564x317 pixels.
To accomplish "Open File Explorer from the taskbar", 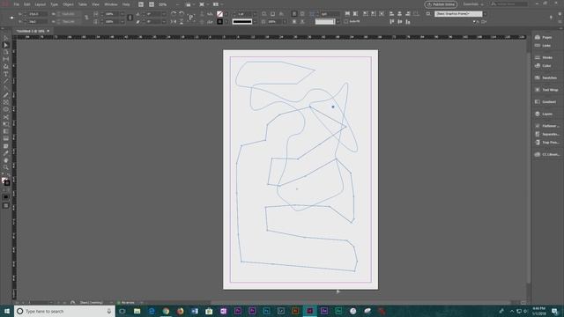I will [x=137, y=311].
